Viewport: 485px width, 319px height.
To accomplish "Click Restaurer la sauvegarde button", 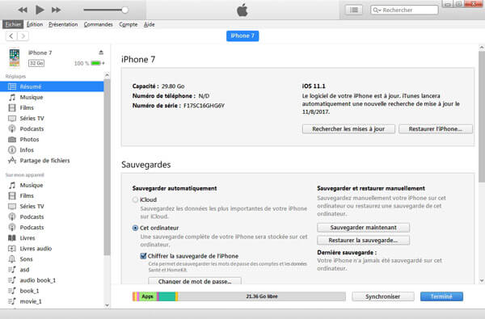I will pyautogui.click(x=363, y=240).
